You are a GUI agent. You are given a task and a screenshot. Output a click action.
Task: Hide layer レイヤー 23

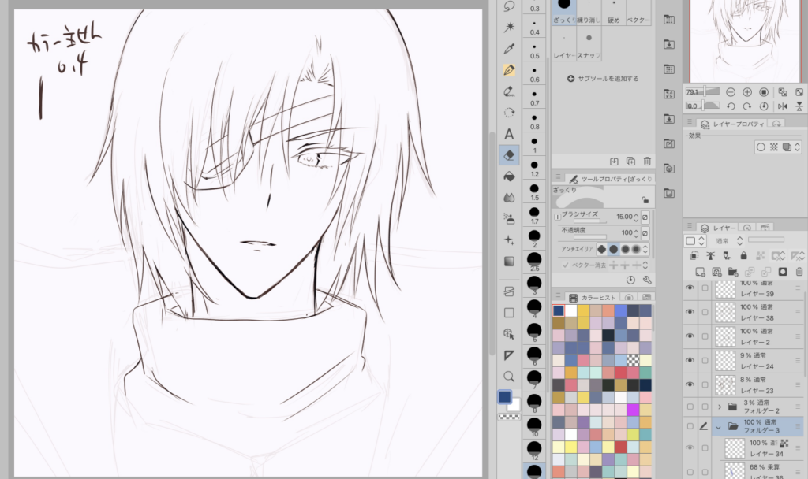pyautogui.click(x=690, y=384)
